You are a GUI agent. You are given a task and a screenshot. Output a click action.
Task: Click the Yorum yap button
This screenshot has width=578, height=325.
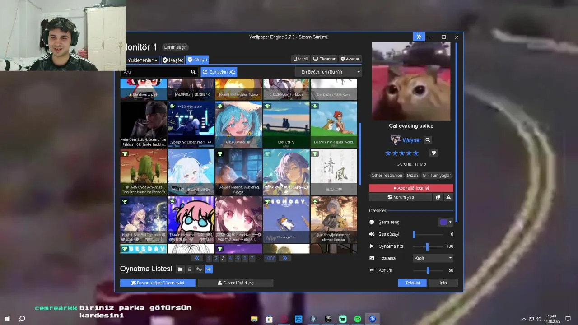click(401, 197)
